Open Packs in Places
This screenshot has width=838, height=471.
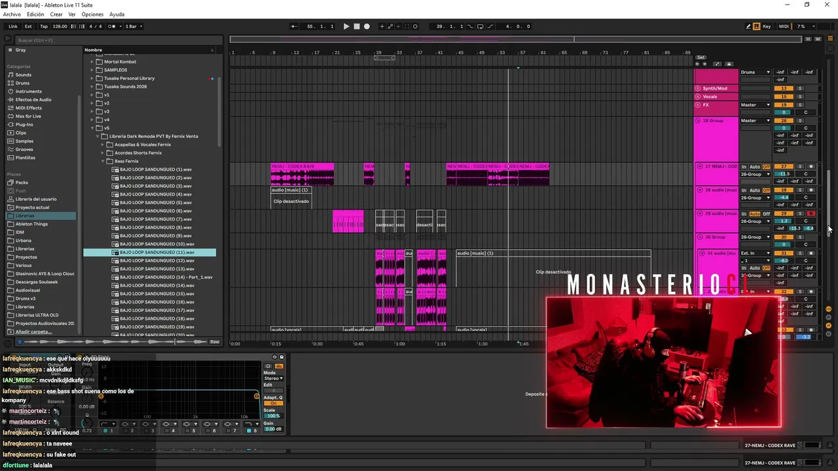point(22,183)
